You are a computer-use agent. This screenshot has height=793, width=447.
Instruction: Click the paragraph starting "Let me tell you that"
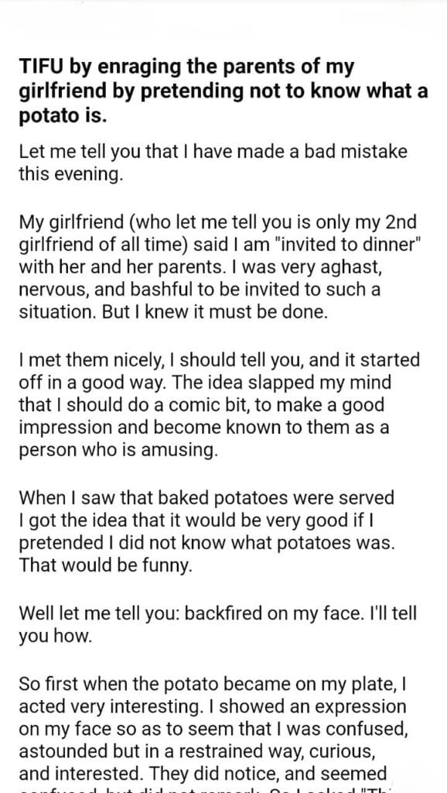pos(213,163)
